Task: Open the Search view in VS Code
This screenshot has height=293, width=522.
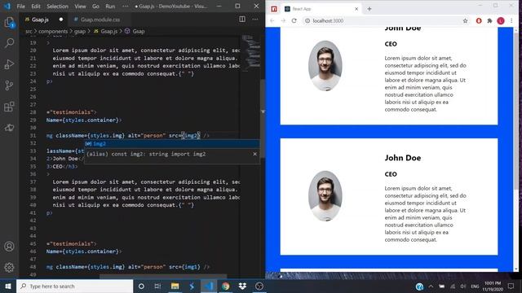Action: pyautogui.click(x=9, y=43)
